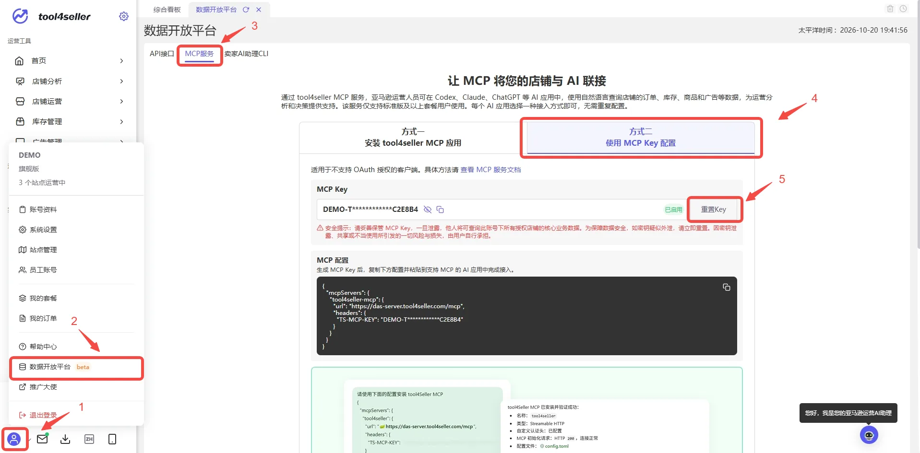Click the 店铺运营 sidebar icon
This screenshot has height=453, width=920.
point(20,102)
